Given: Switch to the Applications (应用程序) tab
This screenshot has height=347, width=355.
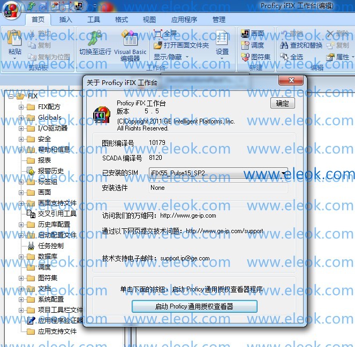Looking at the screenshot, I should click(x=184, y=20).
